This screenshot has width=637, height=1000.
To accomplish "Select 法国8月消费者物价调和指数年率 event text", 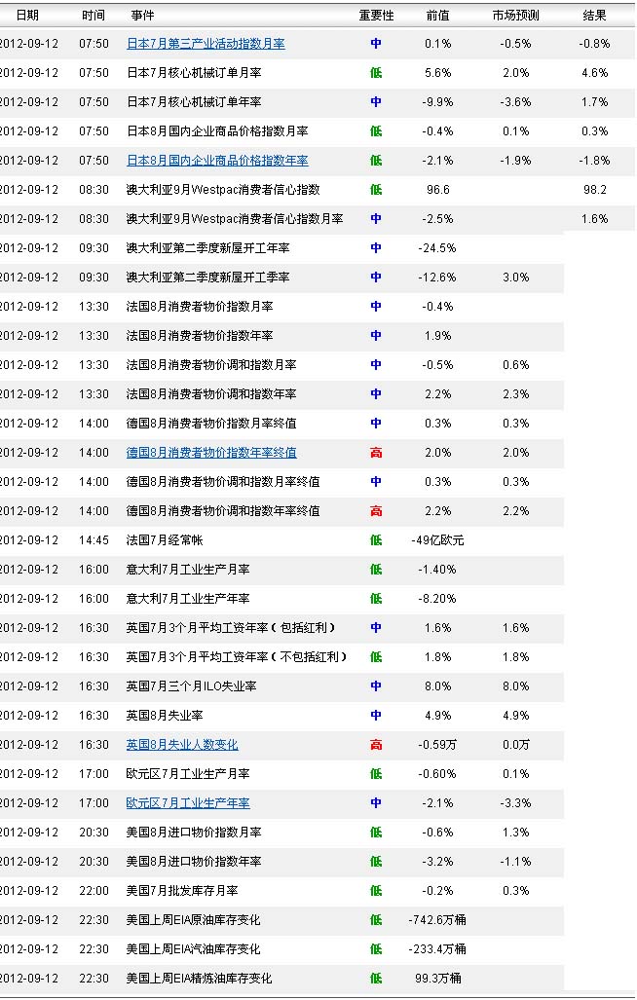I will (211, 394).
